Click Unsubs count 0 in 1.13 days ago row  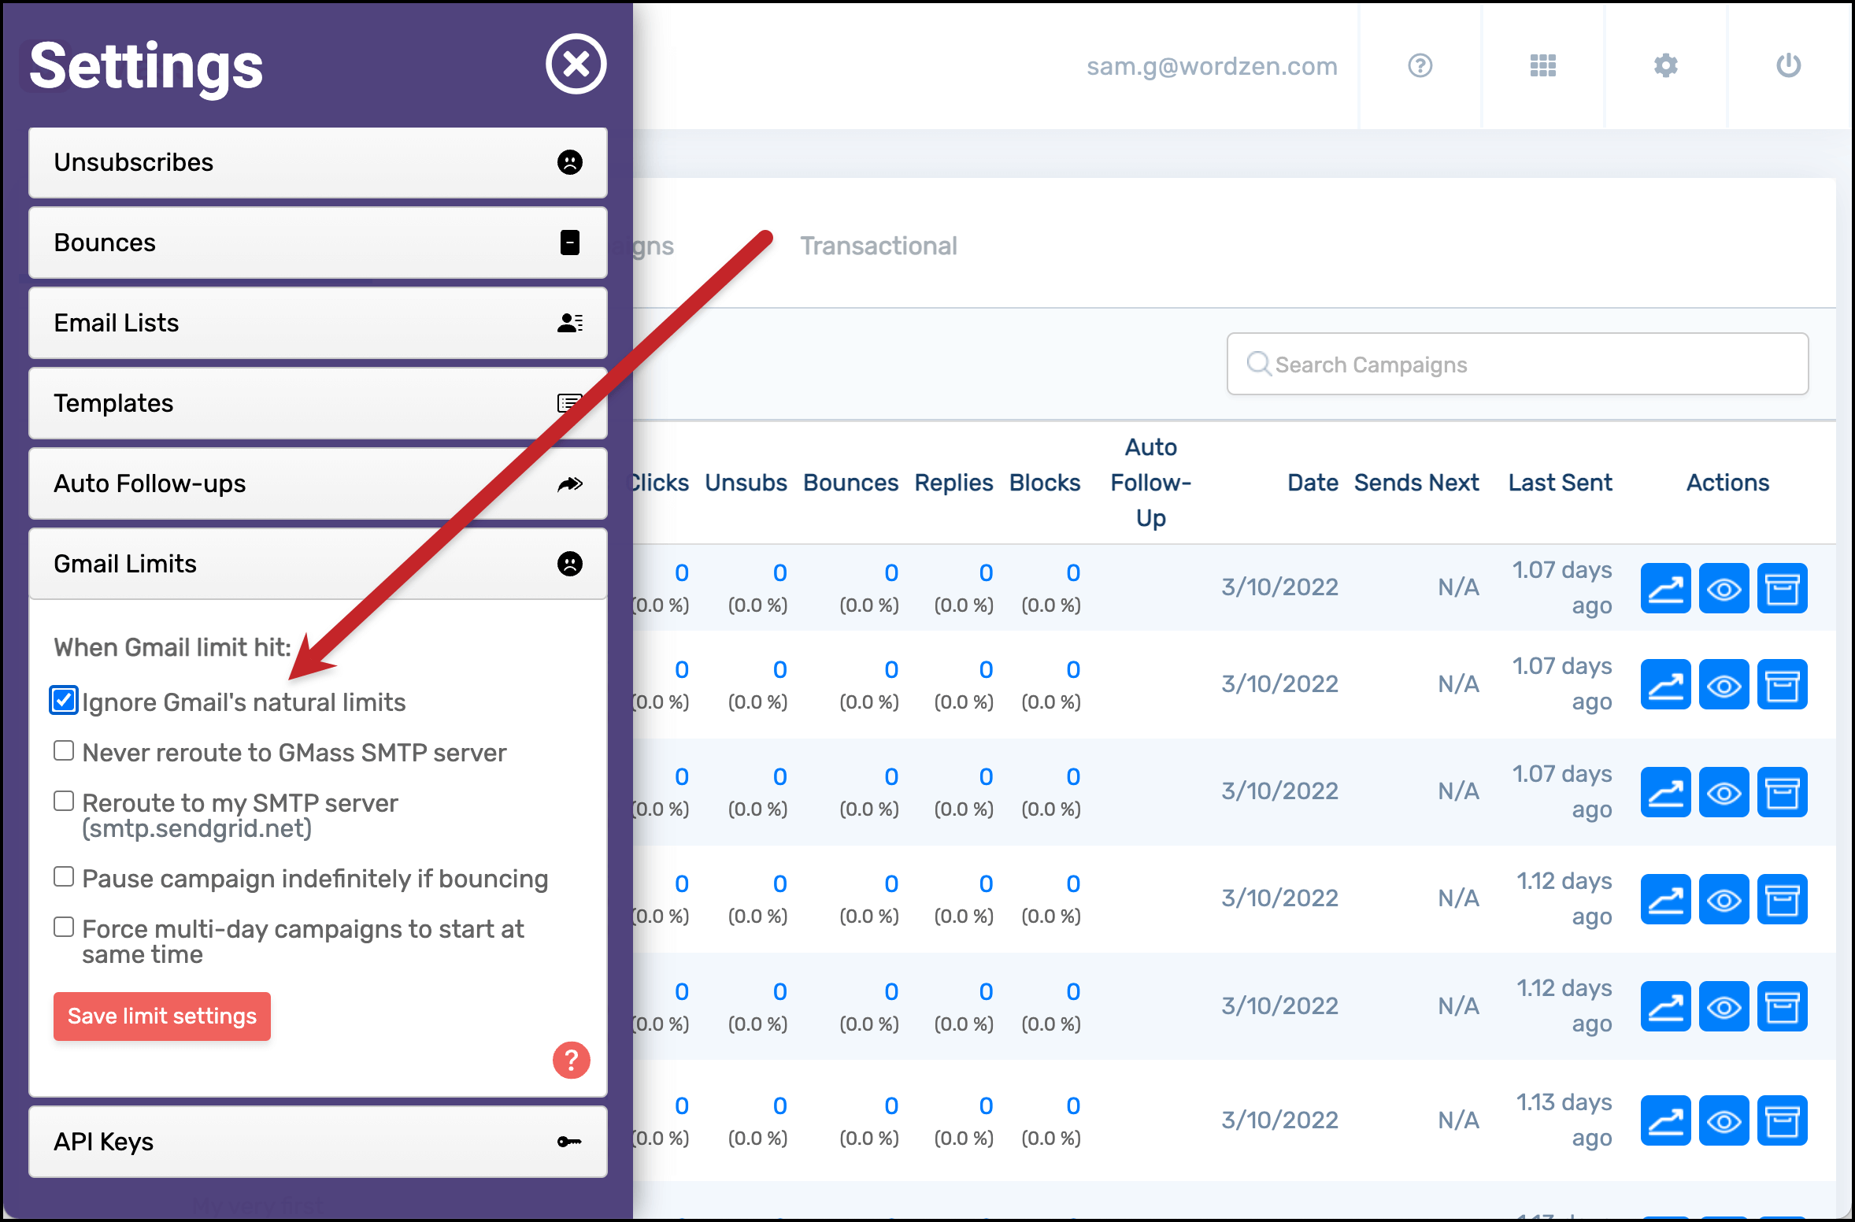779,1105
